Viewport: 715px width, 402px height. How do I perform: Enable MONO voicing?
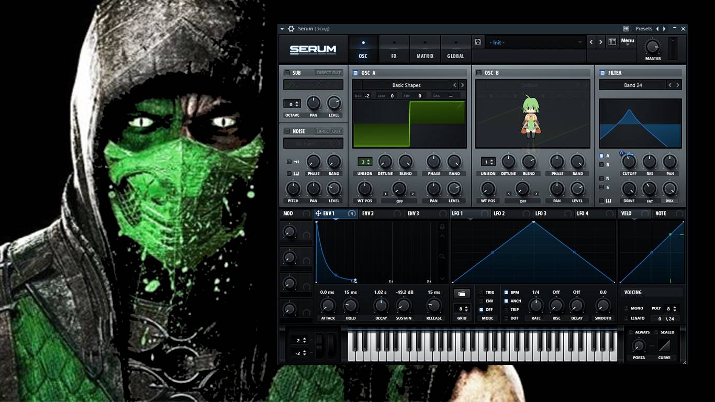(x=626, y=308)
